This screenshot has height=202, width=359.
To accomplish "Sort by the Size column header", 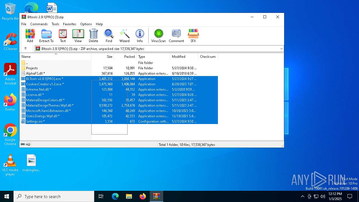I will click(x=103, y=57).
